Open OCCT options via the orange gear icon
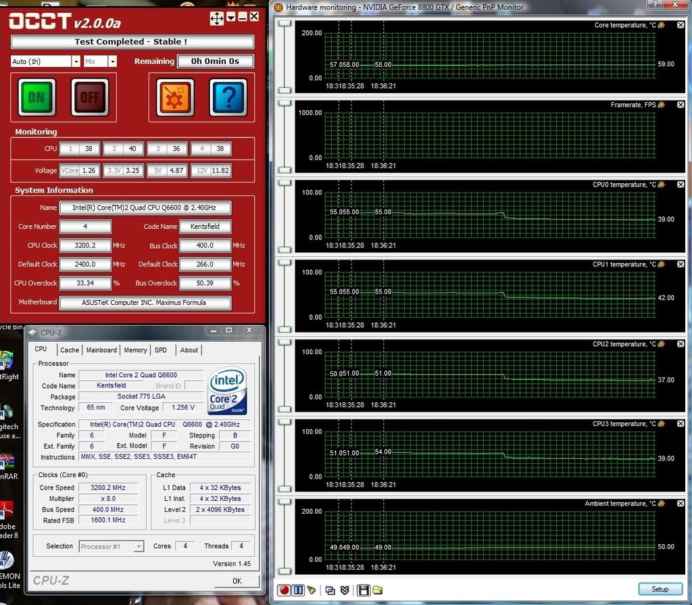 [x=175, y=97]
